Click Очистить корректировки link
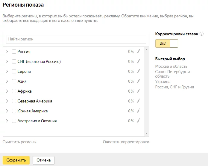This screenshot has height=166, width=208. (126, 142)
